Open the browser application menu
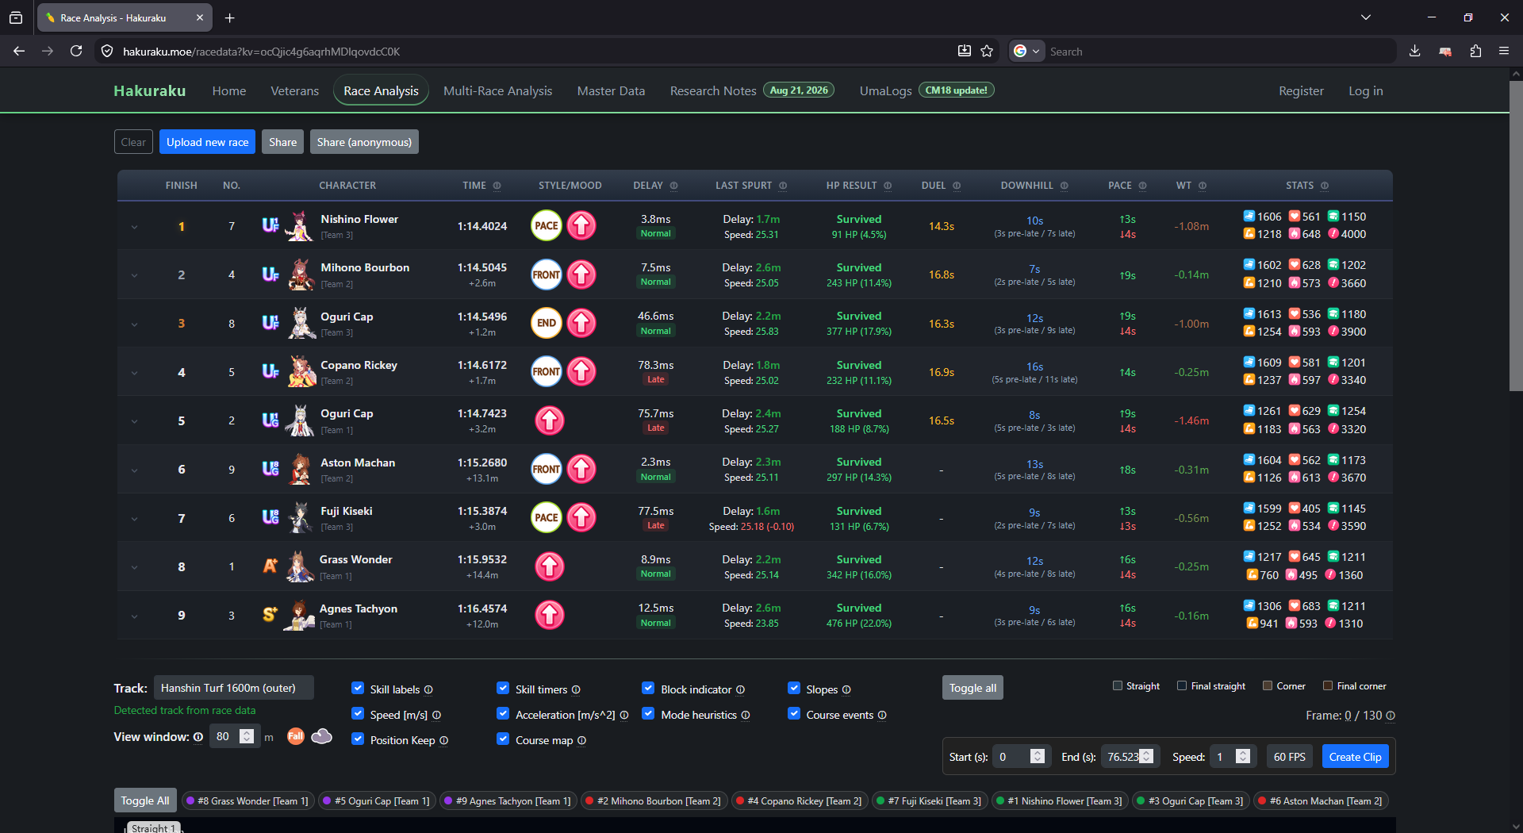Viewport: 1523px width, 833px height. pos(1504,51)
